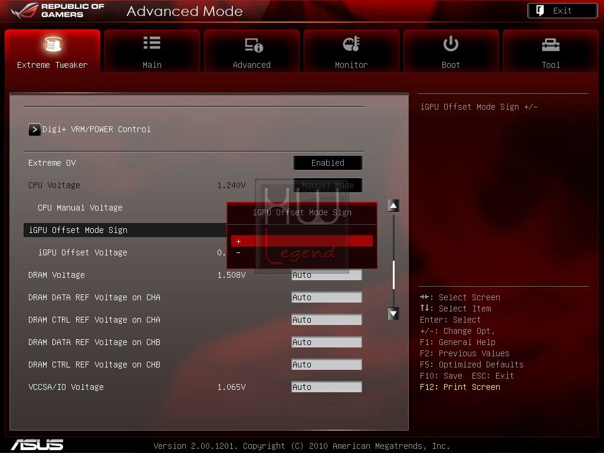
Task: Select DRAM CTRL REF Voltage on CHA
Action: coord(94,320)
